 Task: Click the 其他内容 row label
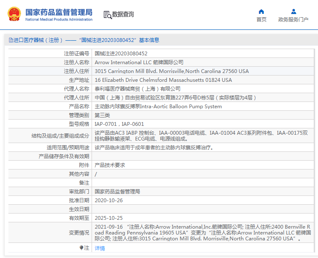pyautogui.click(x=79, y=174)
